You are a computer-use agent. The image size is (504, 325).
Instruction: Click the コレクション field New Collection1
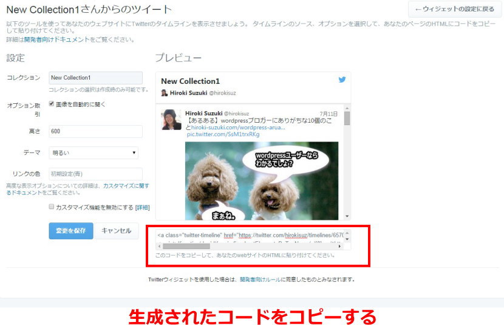tap(95, 78)
